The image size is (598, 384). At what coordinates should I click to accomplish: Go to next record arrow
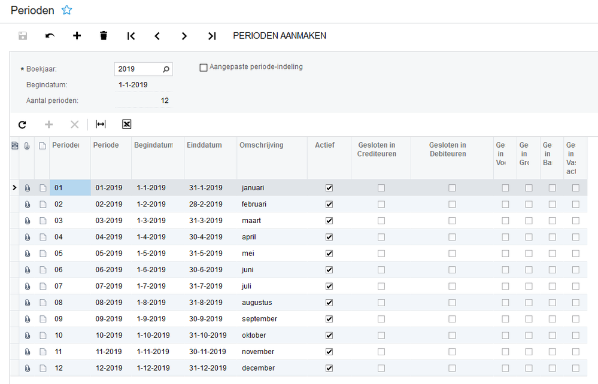(x=184, y=36)
